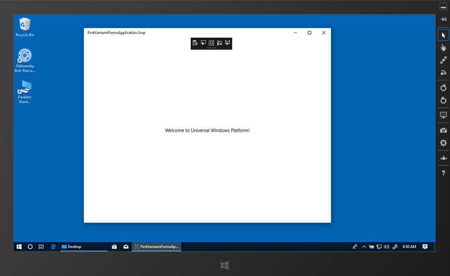Toggle always-on-top pin icon
The image size is (450, 276).
[x=443, y=19]
